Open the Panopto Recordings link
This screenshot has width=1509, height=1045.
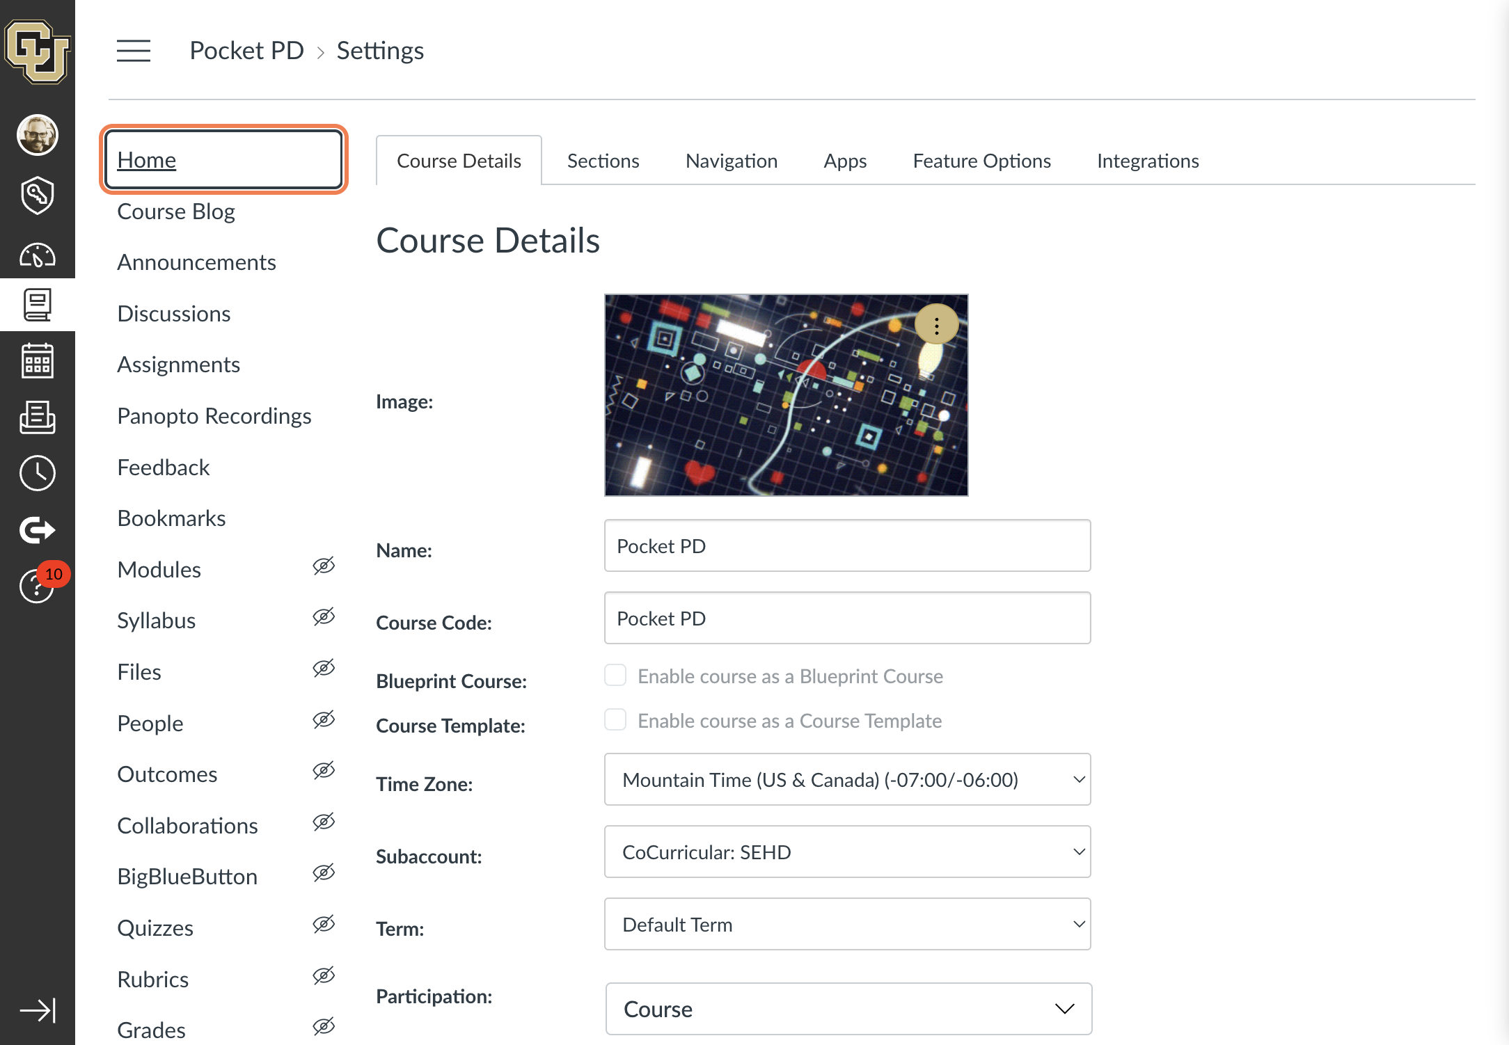(x=214, y=416)
